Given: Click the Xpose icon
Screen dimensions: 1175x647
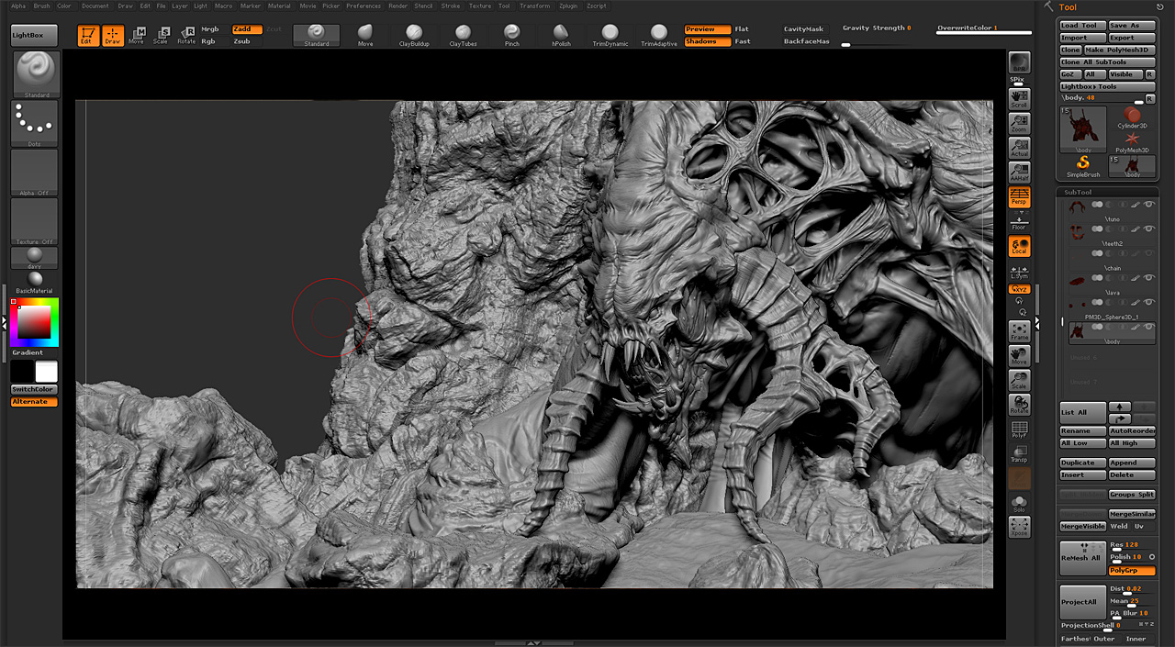Looking at the screenshot, I should click(x=1019, y=526).
